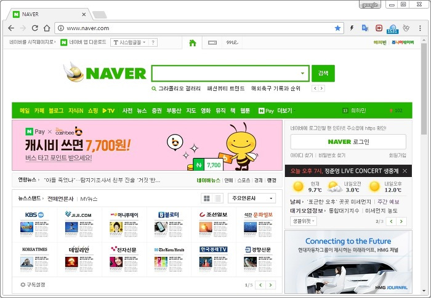This screenshot has width=431, height=298.
Task: Open 카페 in green menu
Action: (x=39, y=111)
